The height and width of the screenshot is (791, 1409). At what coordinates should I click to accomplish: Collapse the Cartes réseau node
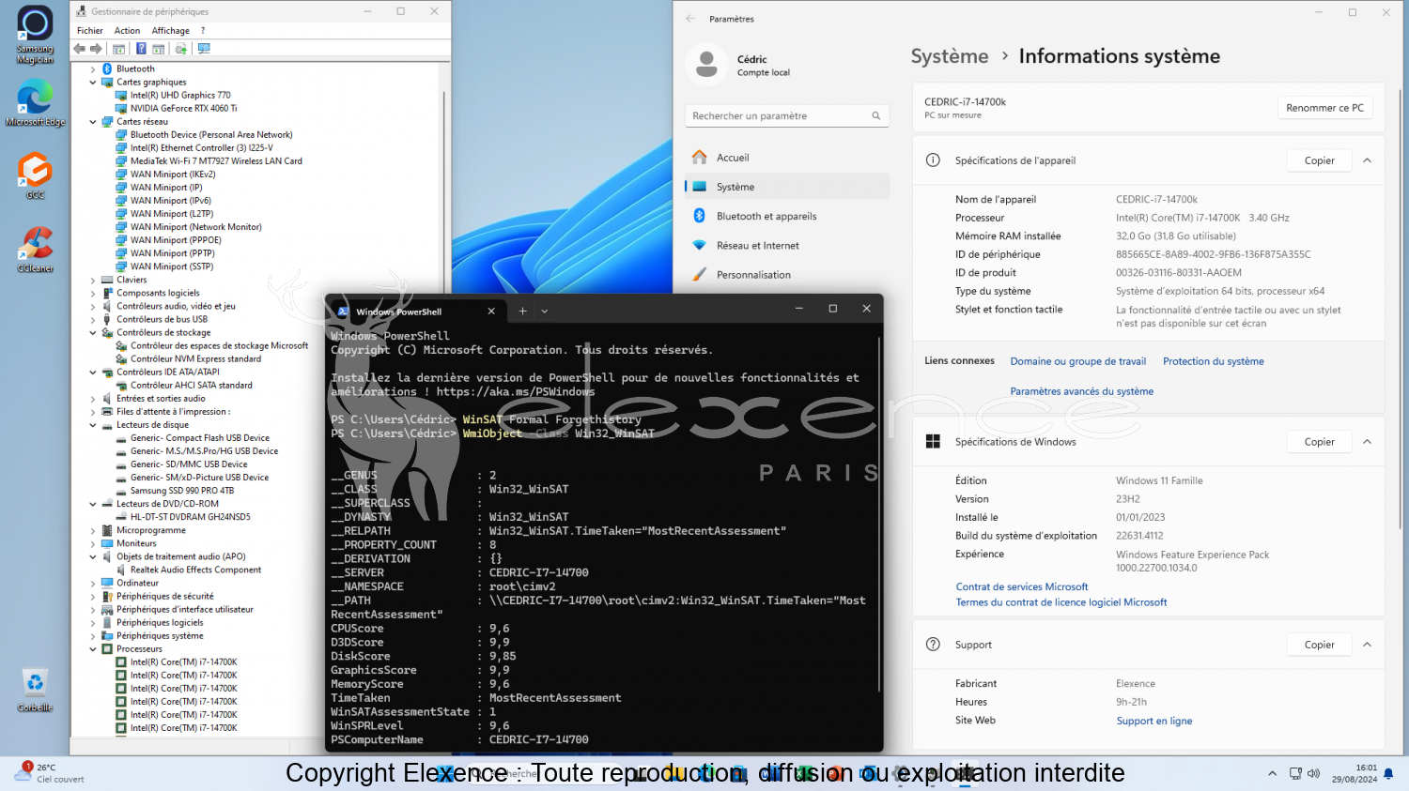tap(92, 122)
